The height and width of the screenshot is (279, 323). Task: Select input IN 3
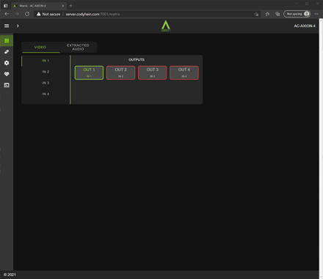tap(46, 83)
